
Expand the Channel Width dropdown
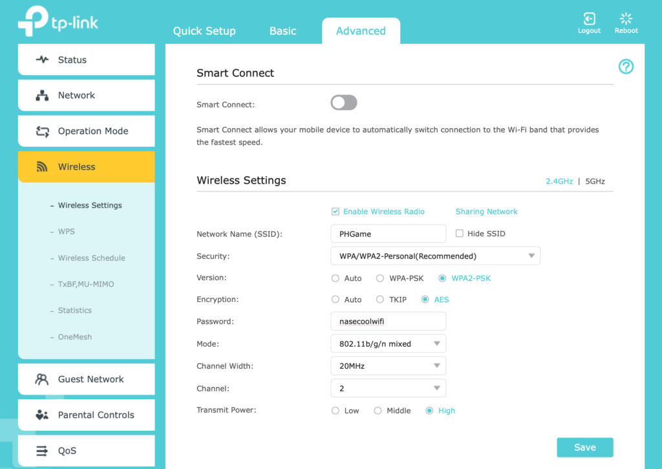click(388, 366)
